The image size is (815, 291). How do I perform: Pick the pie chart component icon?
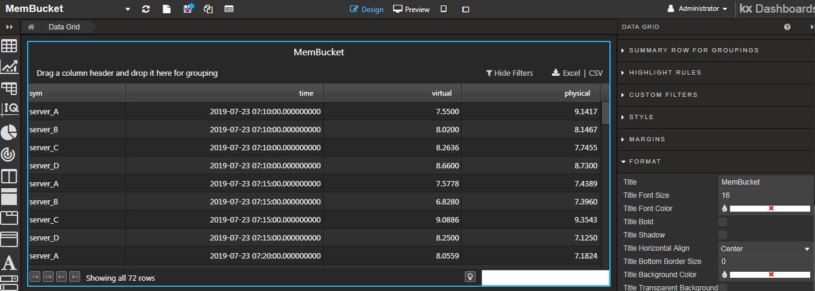coord(9,132)
